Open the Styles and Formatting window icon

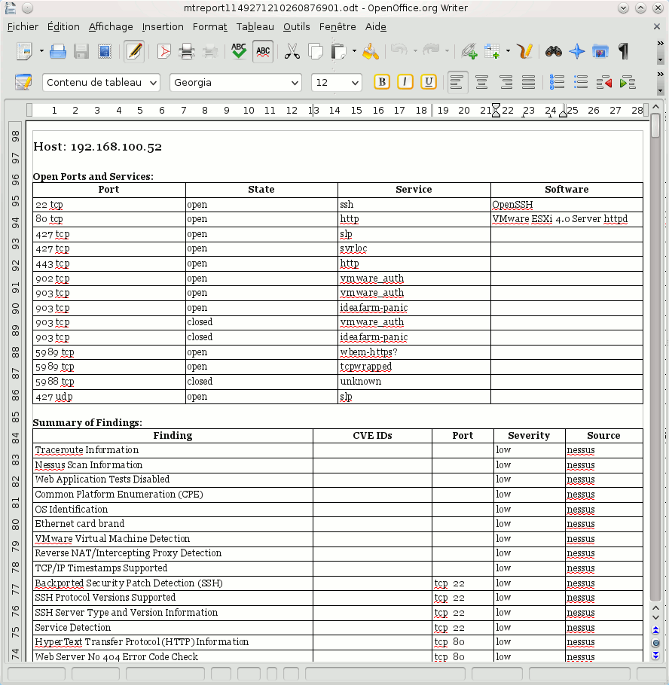(23, 82)
